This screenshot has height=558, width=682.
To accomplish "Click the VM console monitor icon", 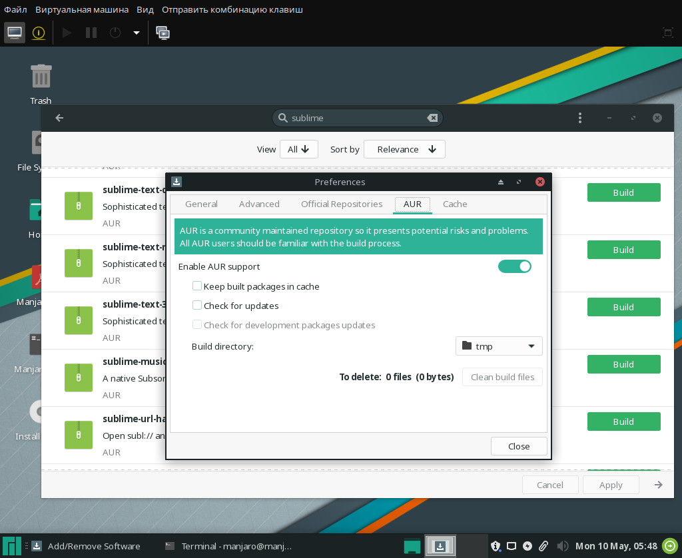I will pos(15,32).
